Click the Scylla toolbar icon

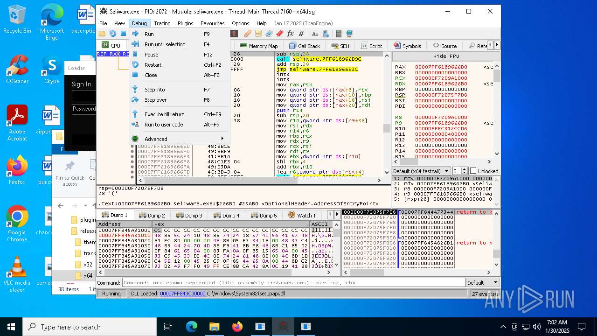pyautogui.click(x=234, y=34)
